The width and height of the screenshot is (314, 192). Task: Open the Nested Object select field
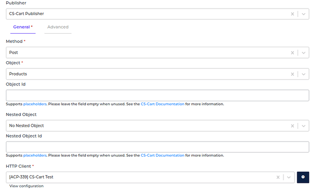click(157, 126)
